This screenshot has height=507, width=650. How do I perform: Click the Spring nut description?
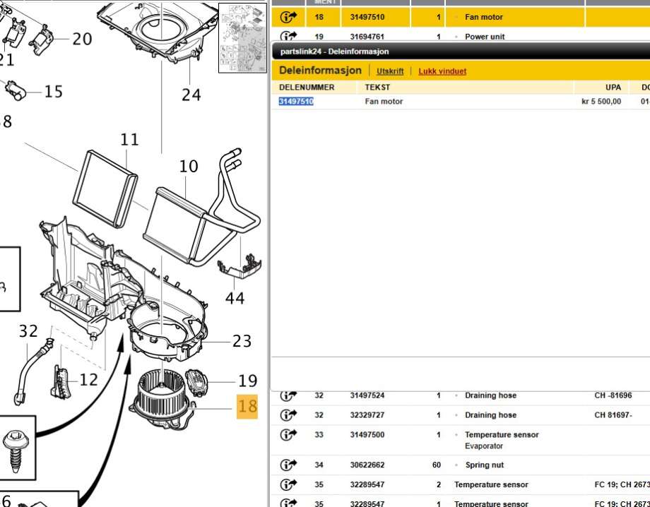[484, 465]
